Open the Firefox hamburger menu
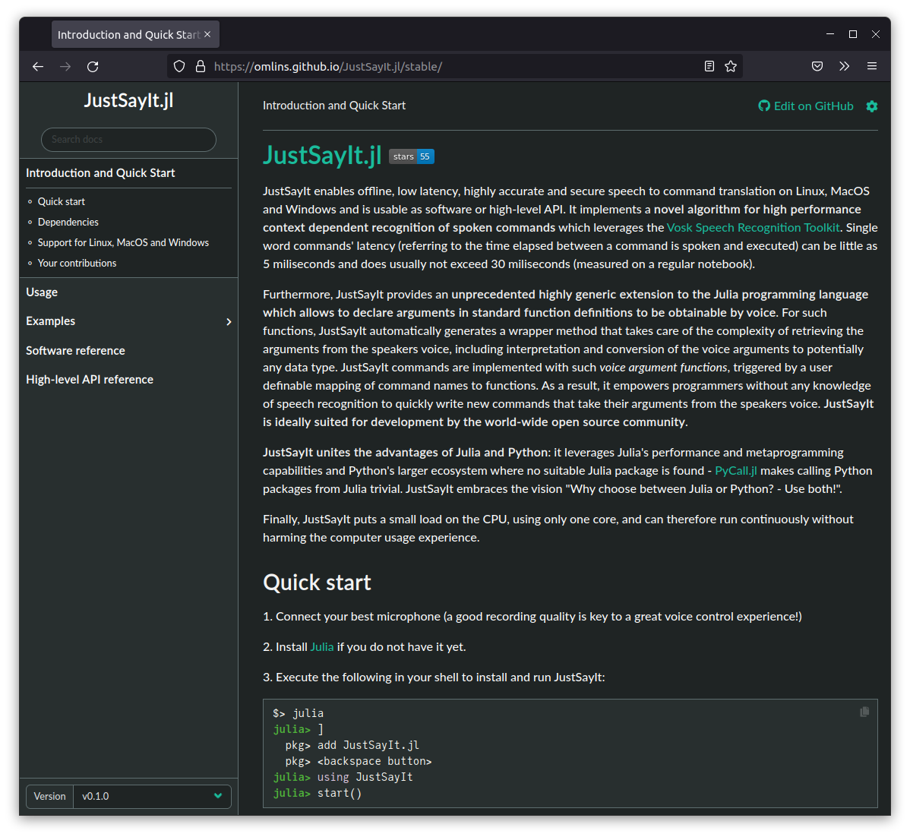The image size is (910, 837). (x=872, y=66)
